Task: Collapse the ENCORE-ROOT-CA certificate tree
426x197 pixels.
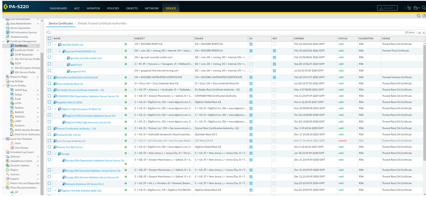Action: [x=55, y=45]
